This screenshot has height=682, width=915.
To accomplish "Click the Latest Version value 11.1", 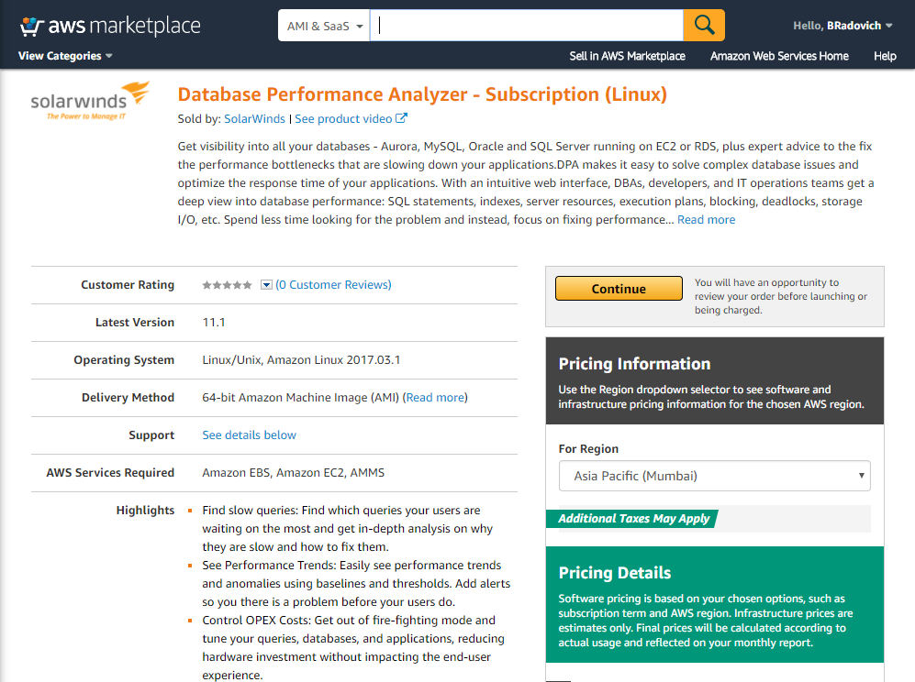I will [214, 323].
